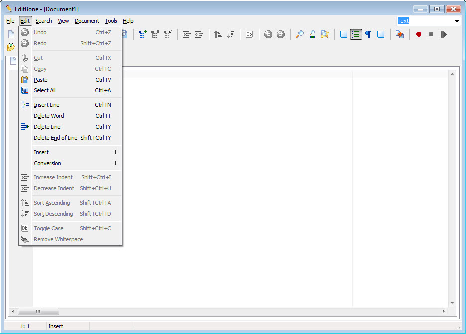Click the 1: 1 cursor position status
Image resolution: width=466 pixels, height=334 pixels.
25,326
